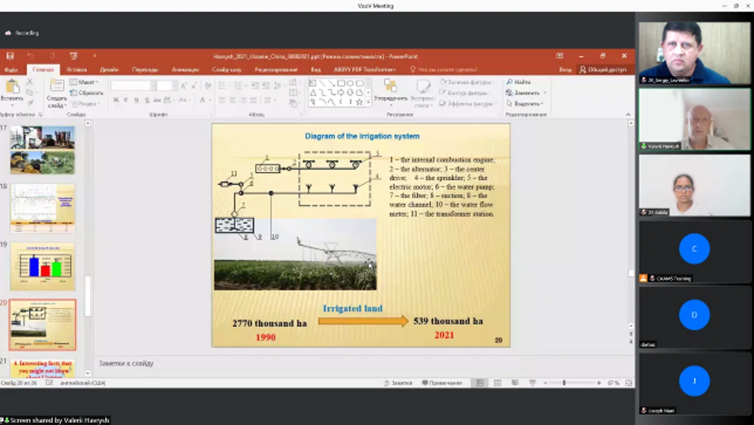Viewport: 754px width, 425px height.
Task: Expand the shapes gallery more arrow
Action: pyautogui.click(x=368, y=102)
